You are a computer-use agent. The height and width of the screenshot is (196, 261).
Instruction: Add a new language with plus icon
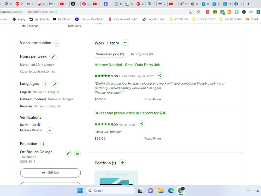click(x=45, y=84)
